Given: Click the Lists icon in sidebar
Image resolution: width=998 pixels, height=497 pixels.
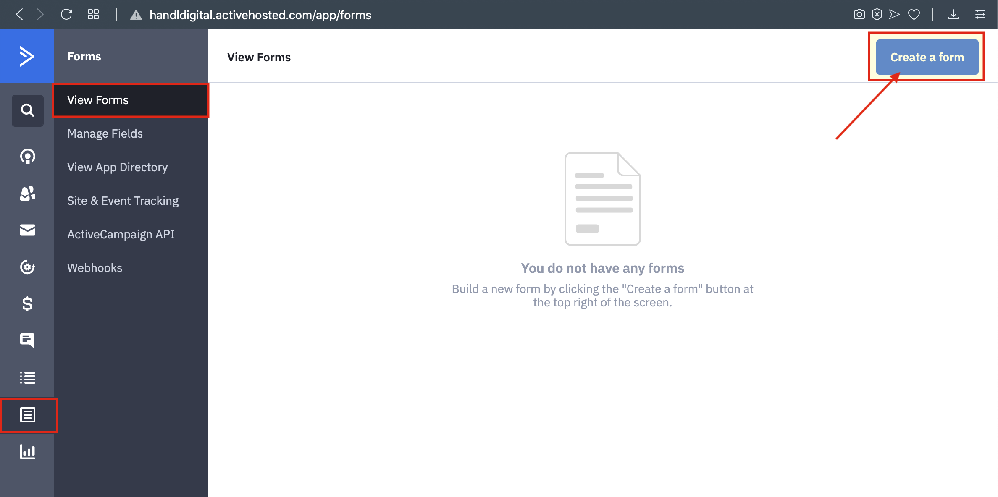Looking at the screenshot, I should pyautogui.click(x=27, y=377).
